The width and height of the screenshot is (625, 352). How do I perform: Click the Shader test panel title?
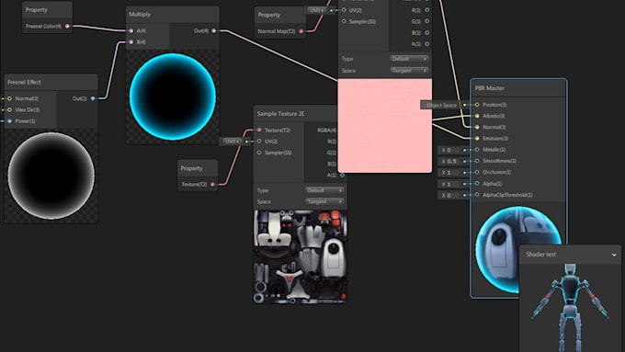[540, 255]
